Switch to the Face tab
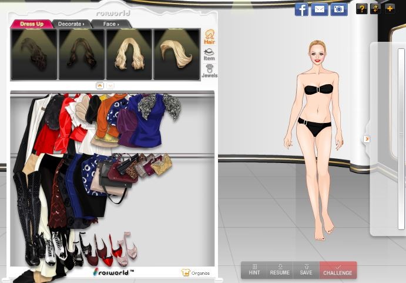This screenshot has width=406, height=283. (x=111, y=24)
